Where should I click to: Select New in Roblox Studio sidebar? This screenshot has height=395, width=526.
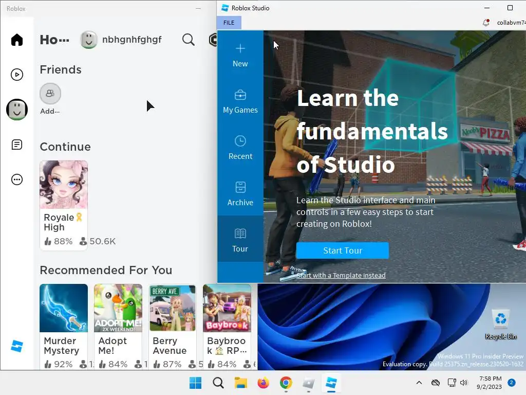point(240,56)
